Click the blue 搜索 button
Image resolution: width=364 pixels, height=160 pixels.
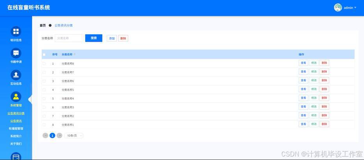click(x=94, y=38)
